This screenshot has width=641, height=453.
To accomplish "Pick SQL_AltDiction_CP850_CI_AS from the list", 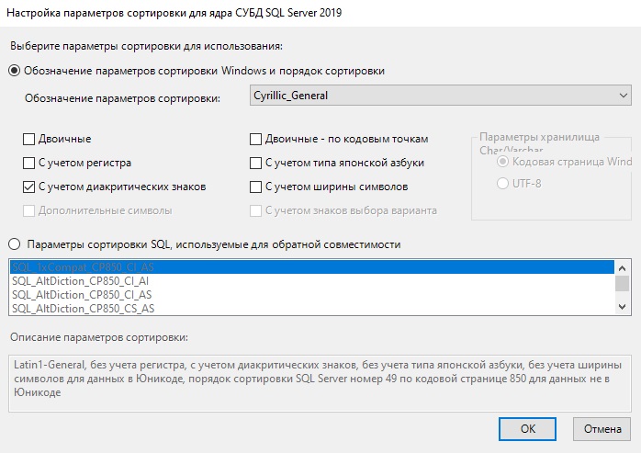I will pos(312,295).
